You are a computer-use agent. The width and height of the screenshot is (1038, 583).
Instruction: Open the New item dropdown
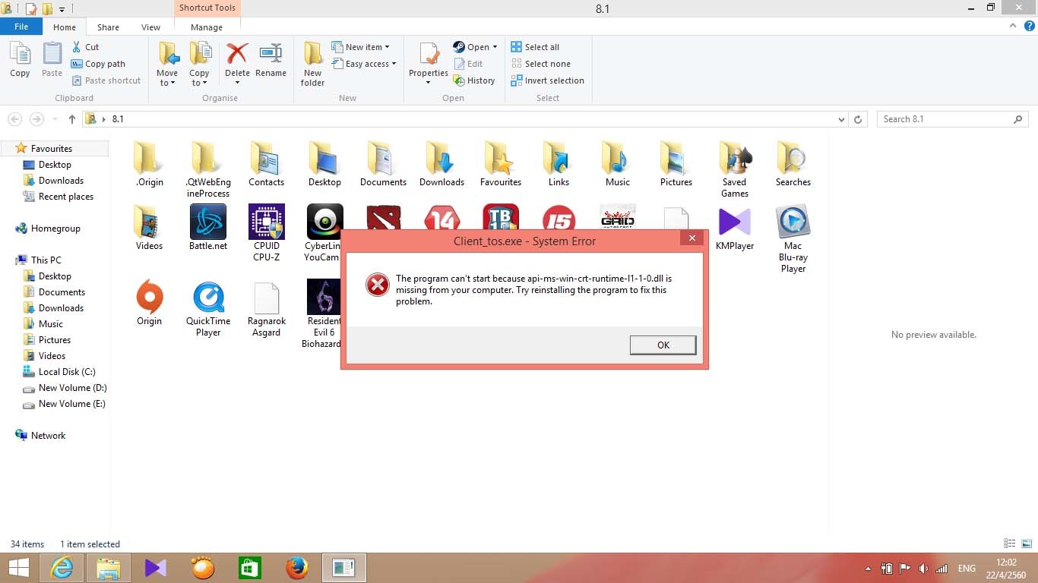pyautogui.click(x=361, y=47)
